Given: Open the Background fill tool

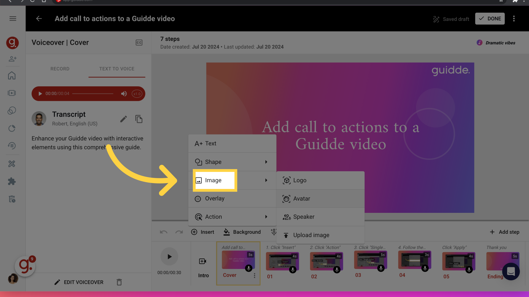Looking at the screenshot, I should pyautogui.click(x=242, y=232).
